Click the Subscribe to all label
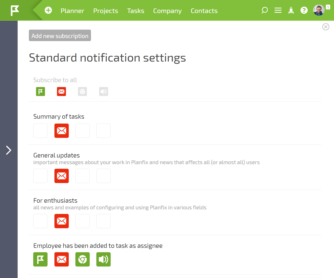334x278 pixels. pos(55,80)
